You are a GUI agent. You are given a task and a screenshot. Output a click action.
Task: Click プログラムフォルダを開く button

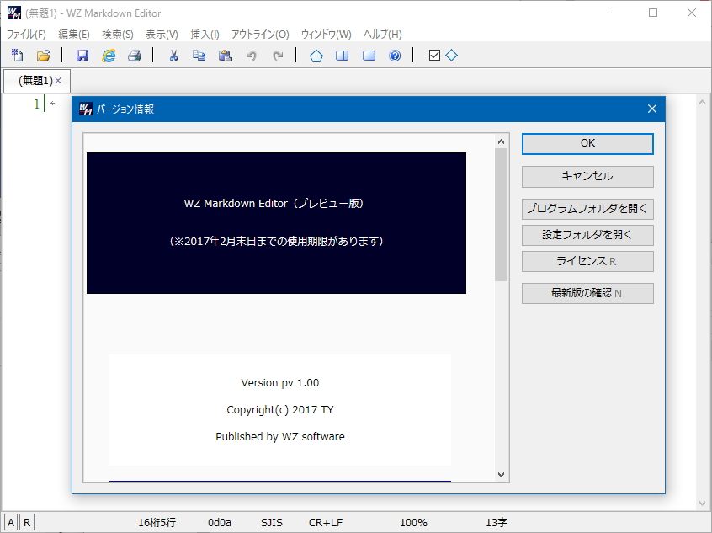[x=587, y=209]
